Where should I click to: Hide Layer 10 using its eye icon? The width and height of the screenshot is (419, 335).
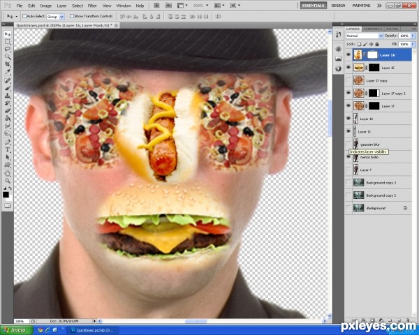click(x=348, y=119)
